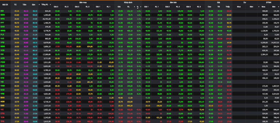The width and height of the screenshot is (280, 123).
Task: Select the SSB ticker symbol
Action: [2, 105]
